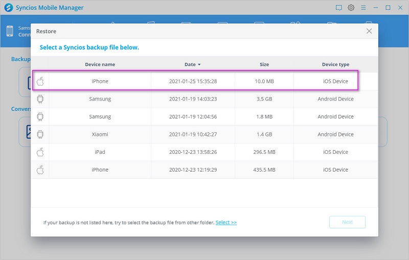Select date 2020-12-23 13:58:26

click(193, 152)
